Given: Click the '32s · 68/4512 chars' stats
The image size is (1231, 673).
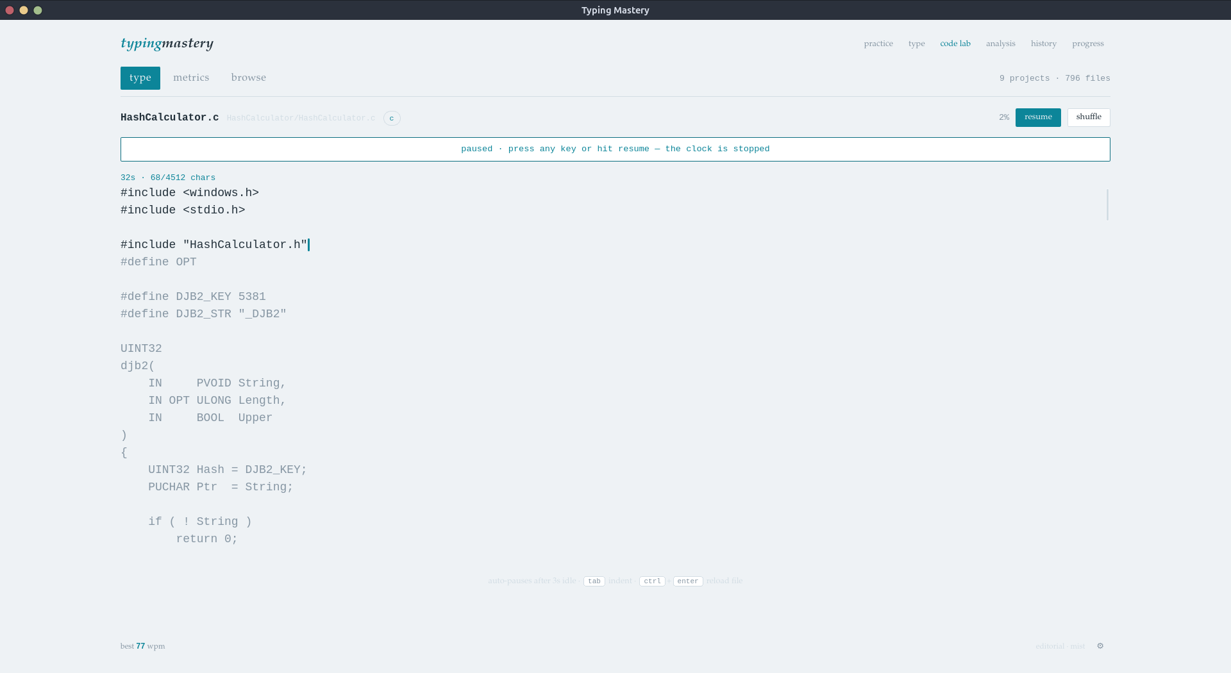Looking at the screenshot, I should (x=168, y=178).
